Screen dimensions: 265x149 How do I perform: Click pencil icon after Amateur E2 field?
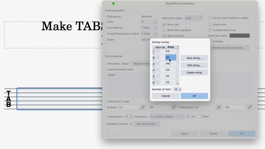[143, 107]
